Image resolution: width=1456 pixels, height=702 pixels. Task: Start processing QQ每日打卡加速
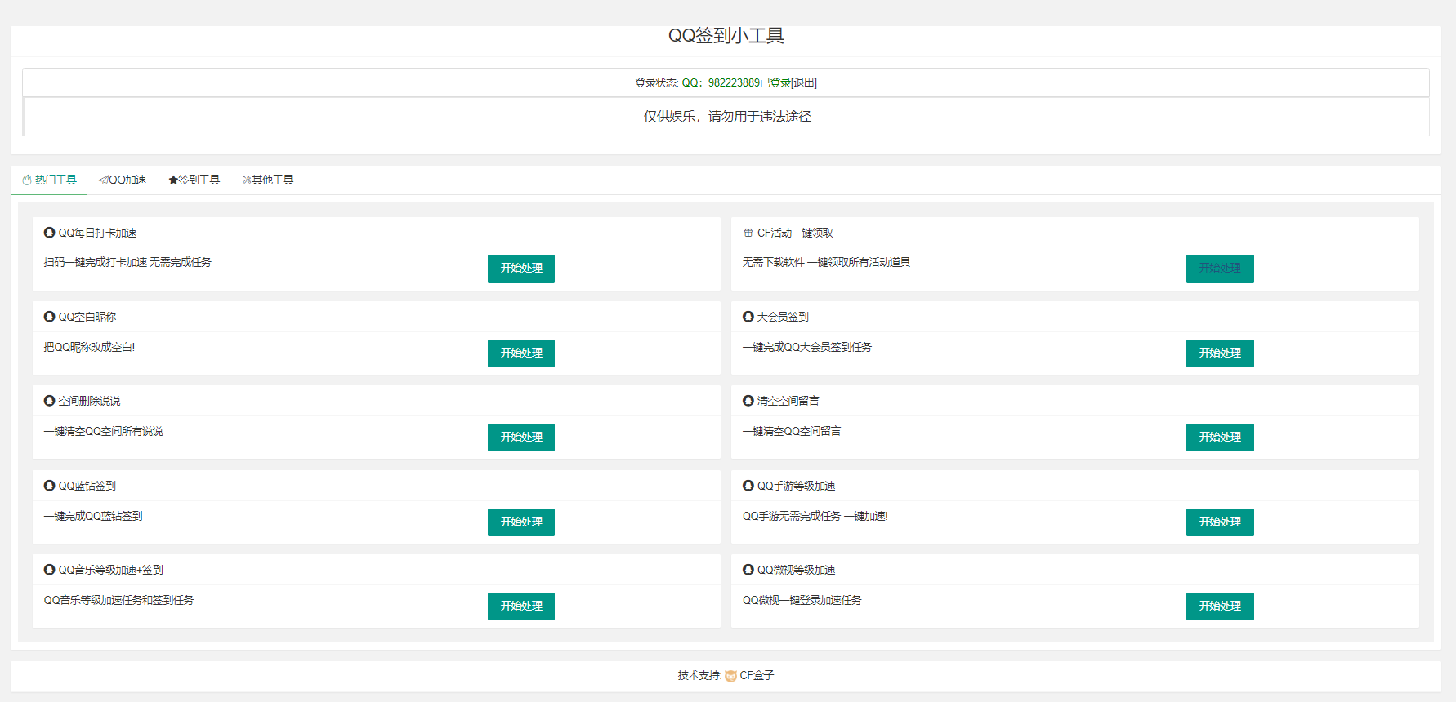coord(520,269)
